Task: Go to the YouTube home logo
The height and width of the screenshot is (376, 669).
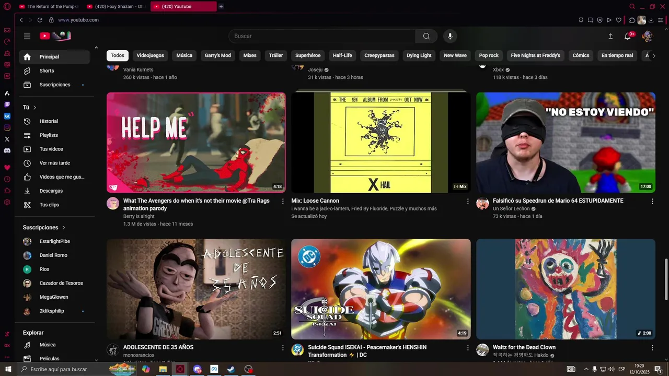Action: click(55, 36)
